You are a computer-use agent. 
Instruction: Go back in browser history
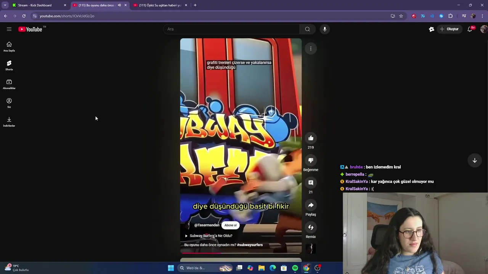[5, 16]
